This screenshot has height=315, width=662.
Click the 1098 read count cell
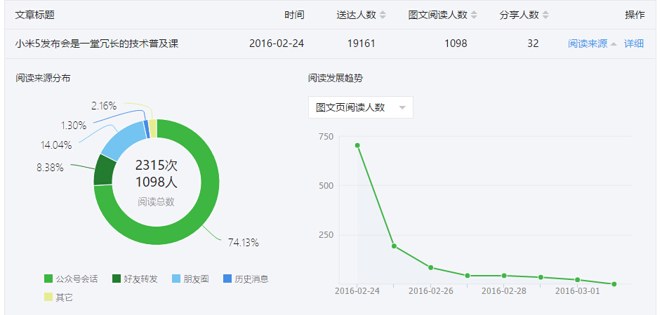coord(456,43)
